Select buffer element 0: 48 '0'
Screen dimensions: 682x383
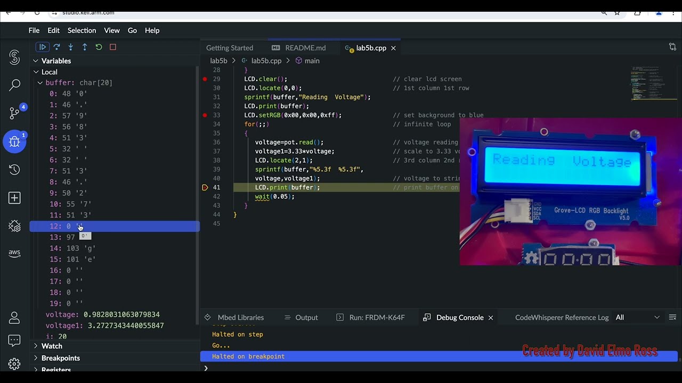(x=68, y=94)
